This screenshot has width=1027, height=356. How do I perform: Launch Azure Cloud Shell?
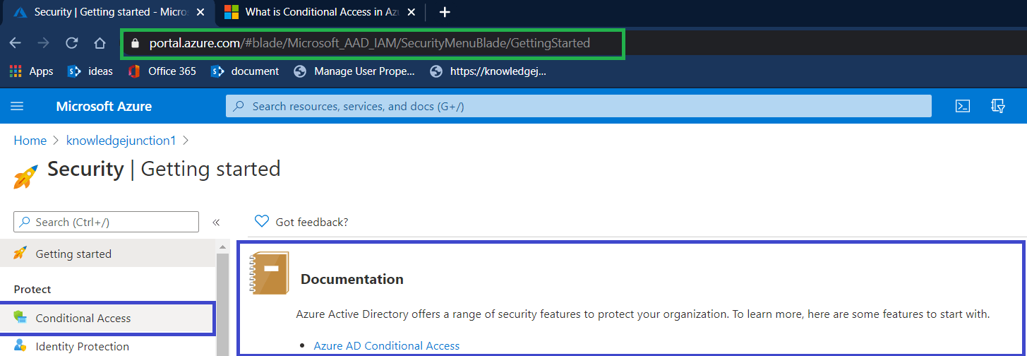[x=962, y=106]
